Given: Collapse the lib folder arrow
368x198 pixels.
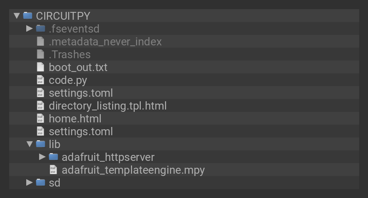Looking at the screenshot, I should 29,144.
